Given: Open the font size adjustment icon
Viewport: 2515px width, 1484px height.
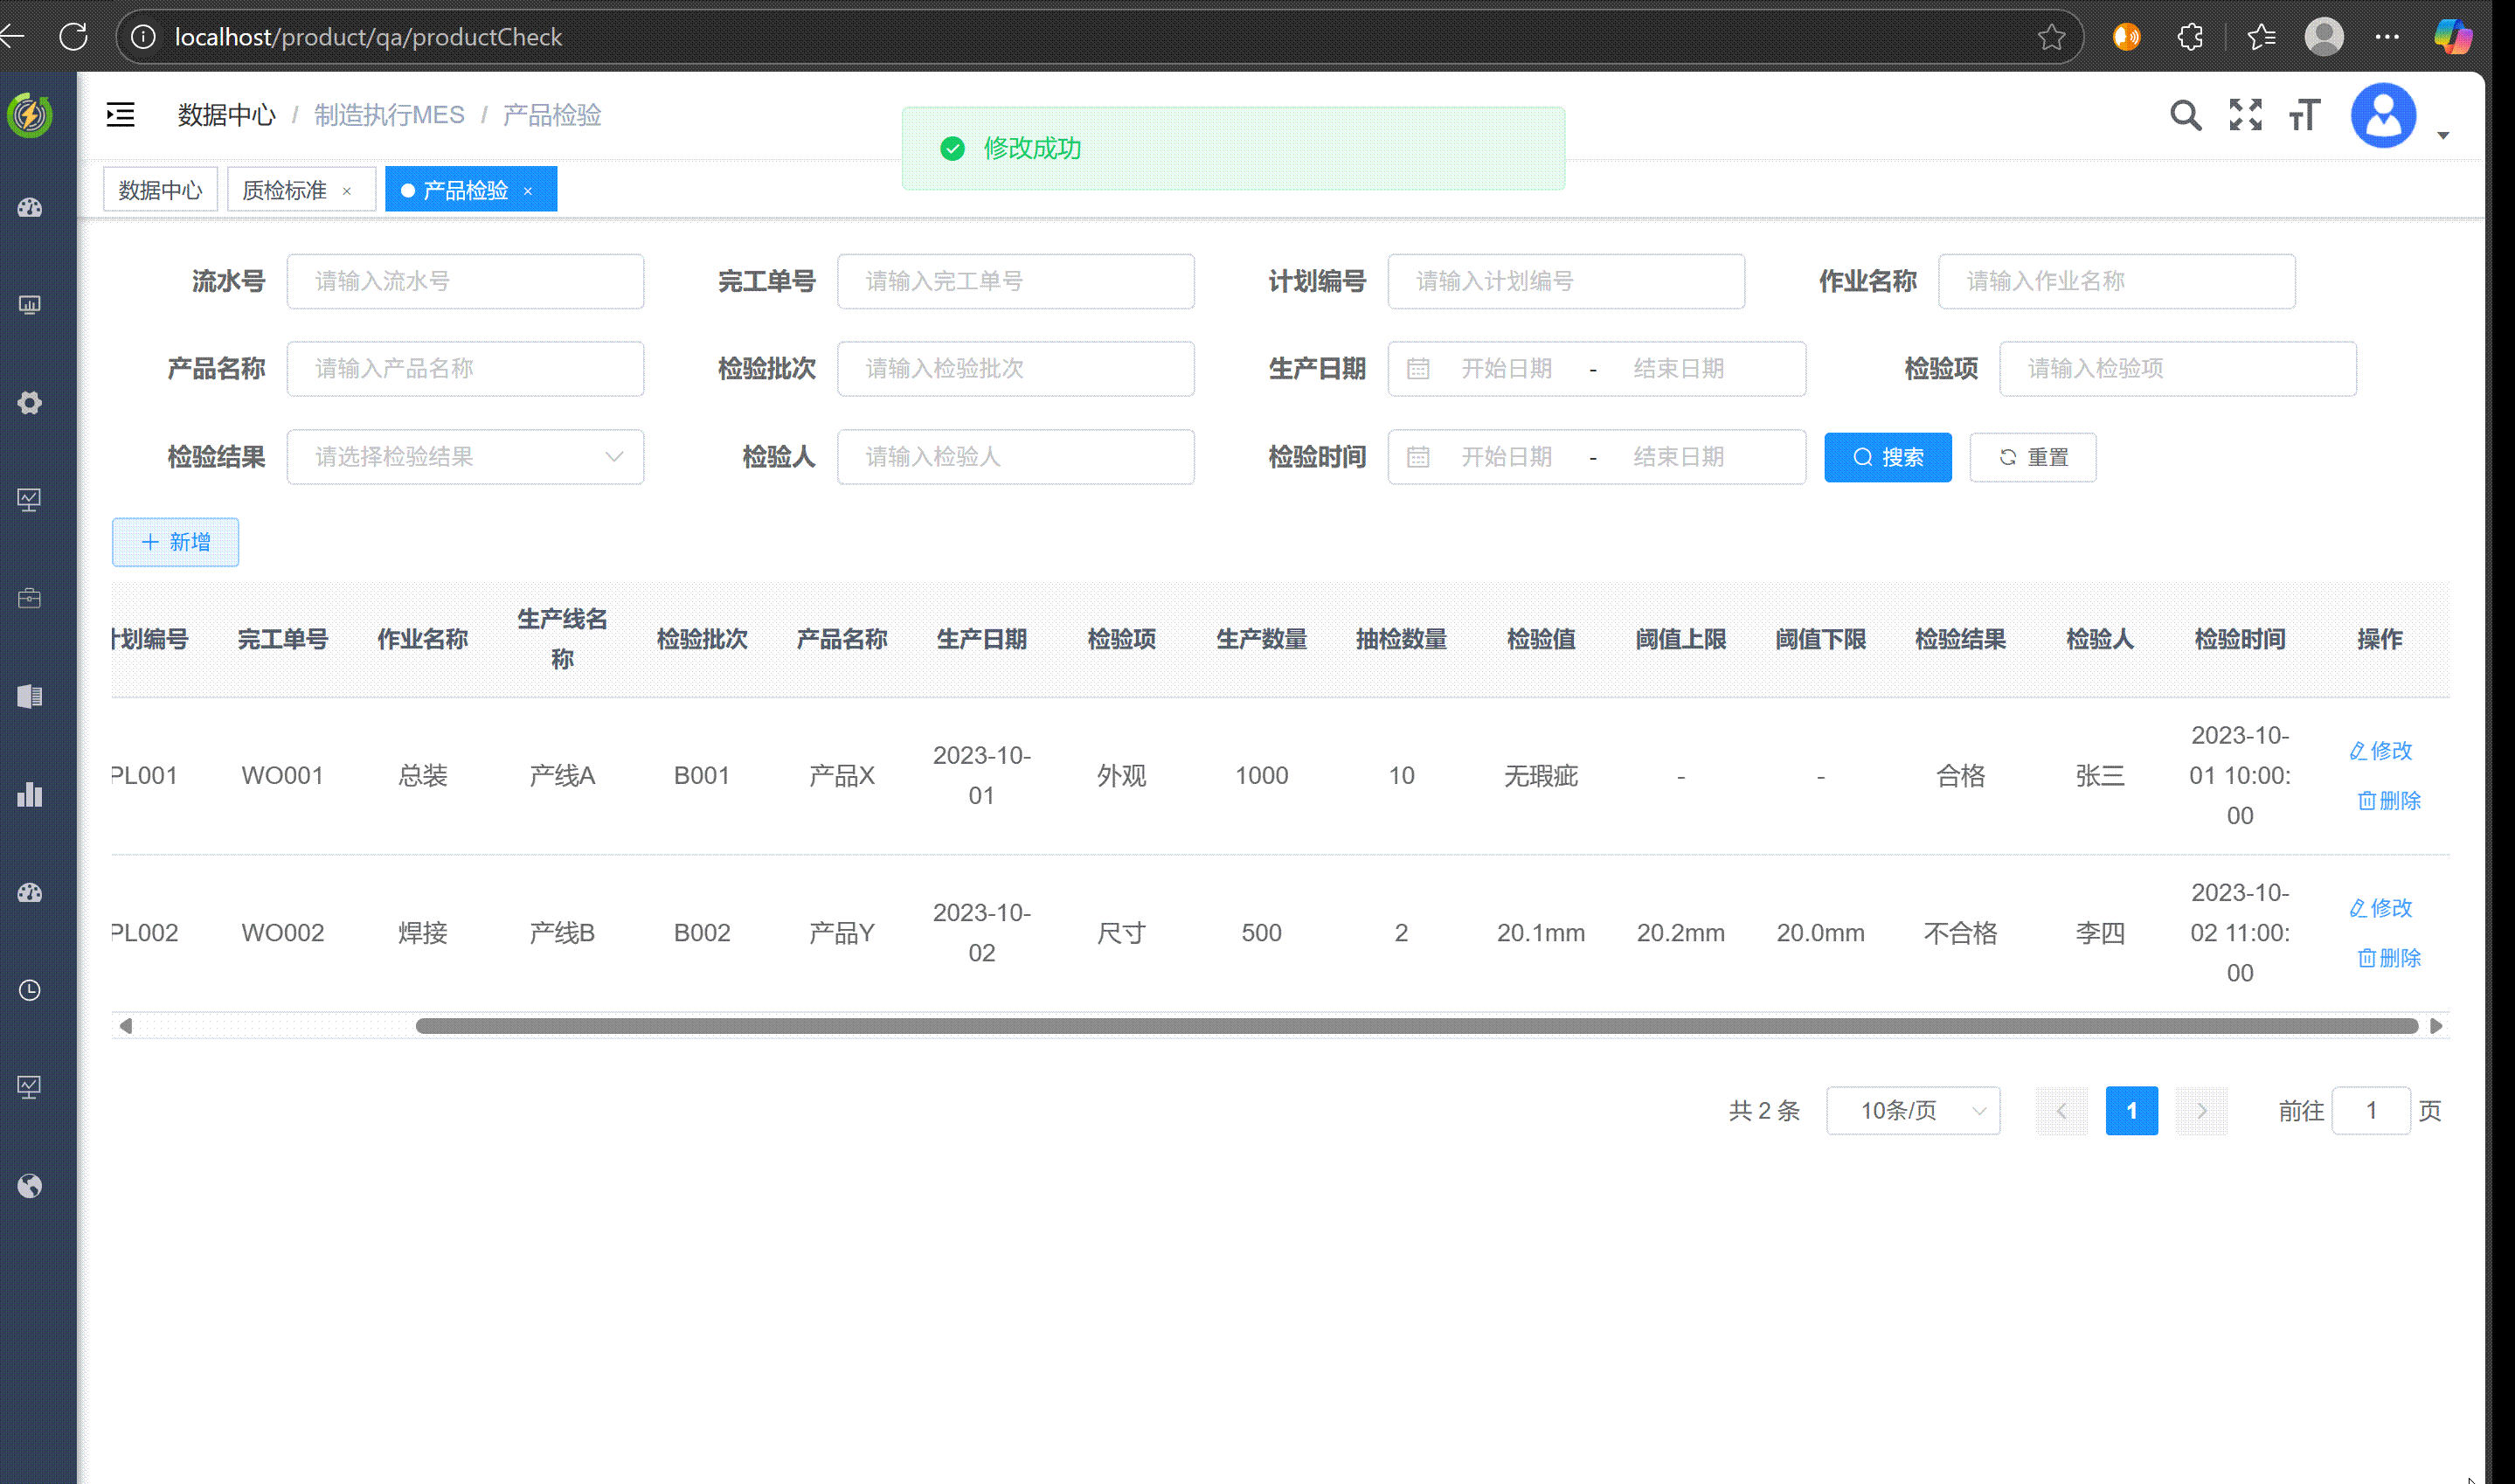Looking at the screenshot, I should [x=2304, y=115].
